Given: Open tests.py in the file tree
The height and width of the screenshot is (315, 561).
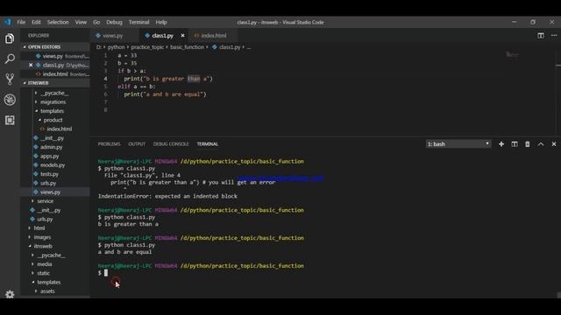Looking at the screenshot, I should pyautogui.click(x=49, y=174).
